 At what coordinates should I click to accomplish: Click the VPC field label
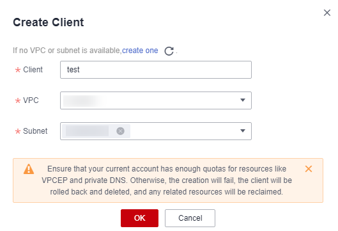(31, 100)
